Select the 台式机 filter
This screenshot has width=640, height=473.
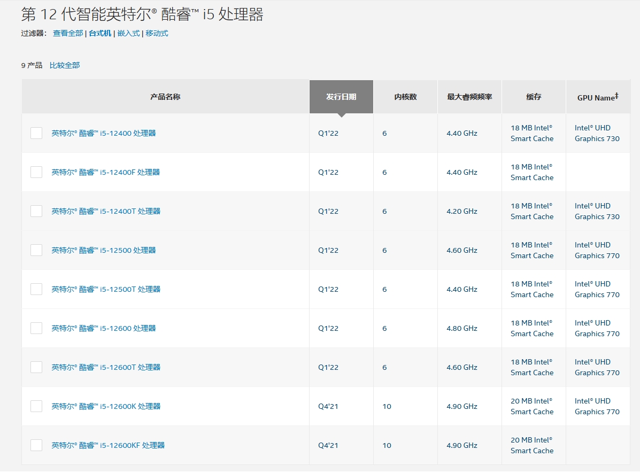[100, 33]
